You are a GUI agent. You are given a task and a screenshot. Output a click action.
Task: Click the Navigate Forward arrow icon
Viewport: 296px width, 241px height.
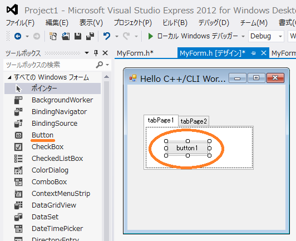pyautogui.click(x=37, y=36)
